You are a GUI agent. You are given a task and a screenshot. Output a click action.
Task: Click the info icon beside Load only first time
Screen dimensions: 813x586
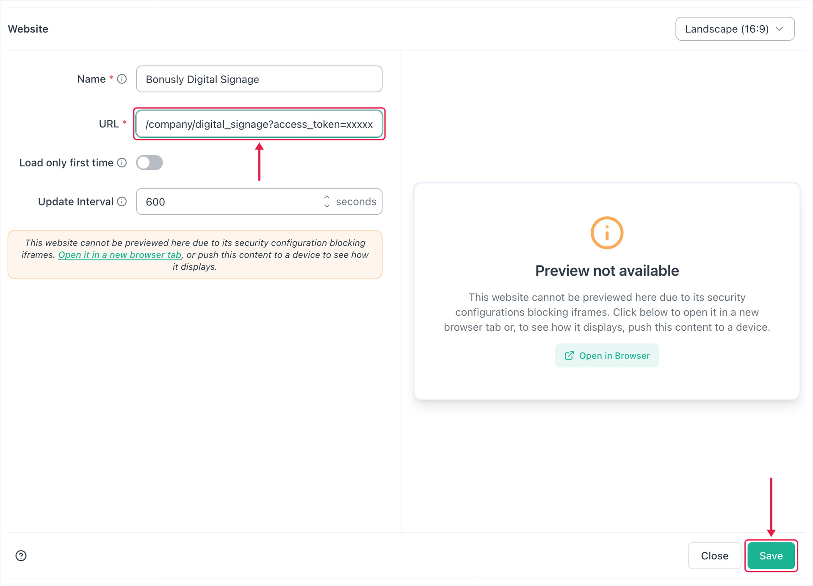coord(122,163)
